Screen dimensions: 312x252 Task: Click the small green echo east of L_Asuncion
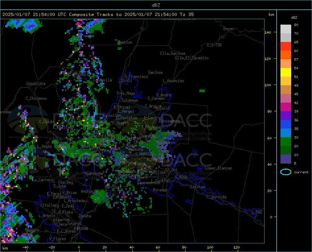pos(202,91)
